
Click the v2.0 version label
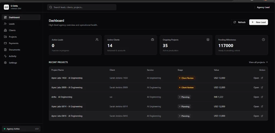37,129
